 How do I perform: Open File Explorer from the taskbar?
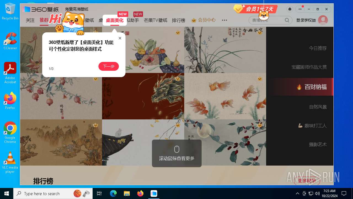127,193
